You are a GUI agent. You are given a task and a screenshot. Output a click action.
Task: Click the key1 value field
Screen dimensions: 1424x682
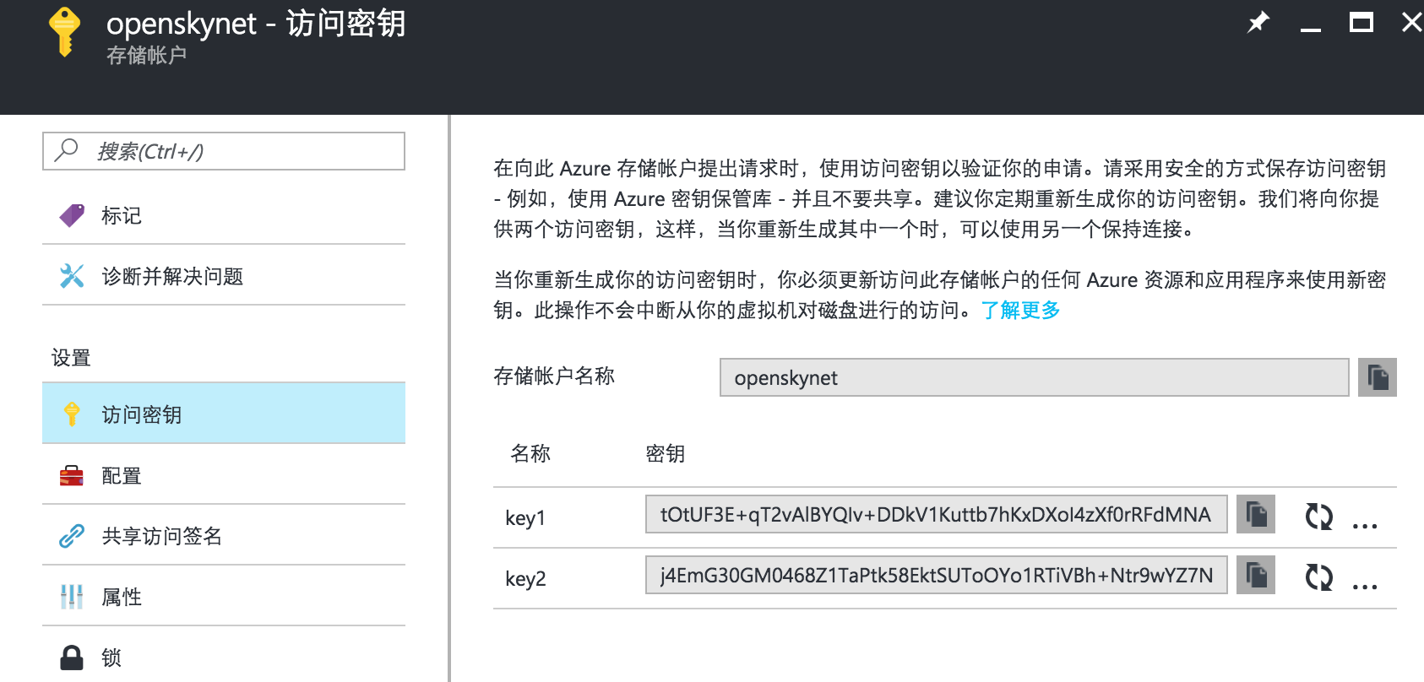click(937, 514)
